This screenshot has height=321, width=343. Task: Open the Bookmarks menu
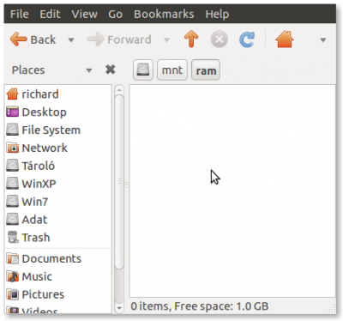coord(164,14)
